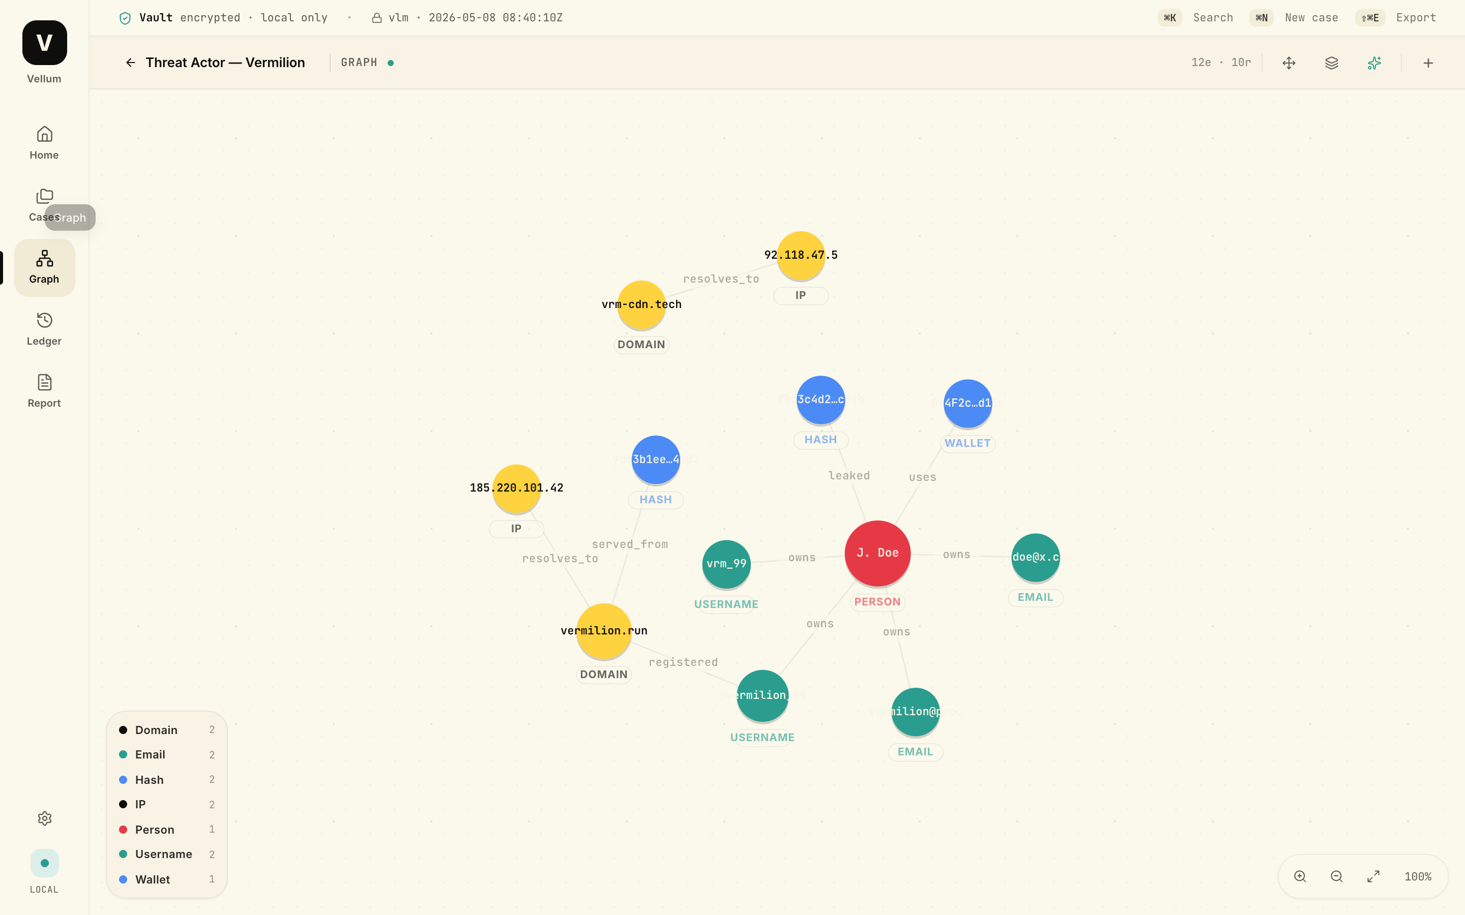This screenshot has height=915, width=1465.
Task: Zoom in on the graph
Action: click(1300, 876)
